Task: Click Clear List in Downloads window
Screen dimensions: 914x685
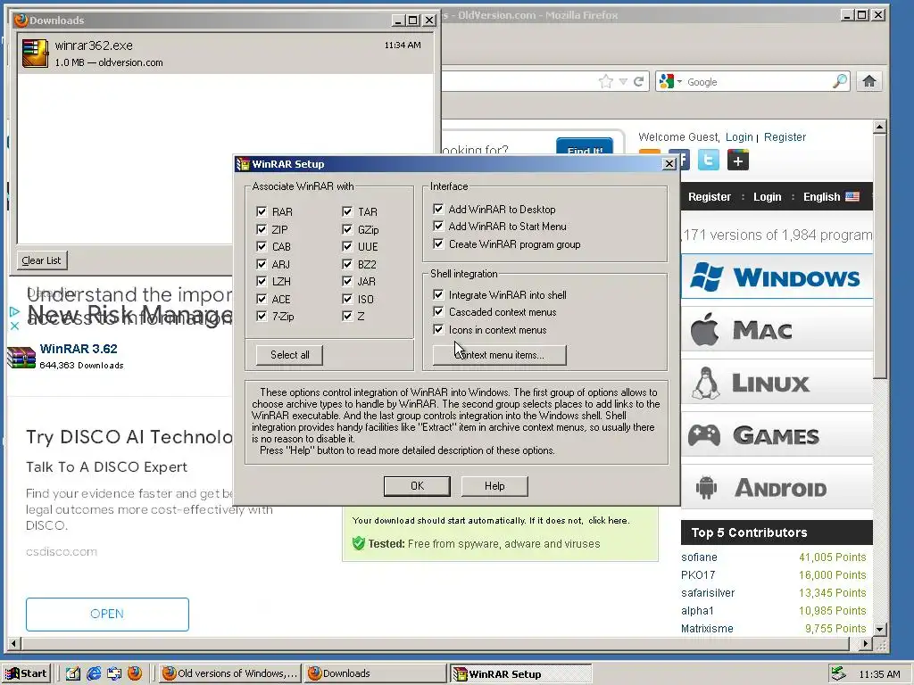Action: (41, 260)
